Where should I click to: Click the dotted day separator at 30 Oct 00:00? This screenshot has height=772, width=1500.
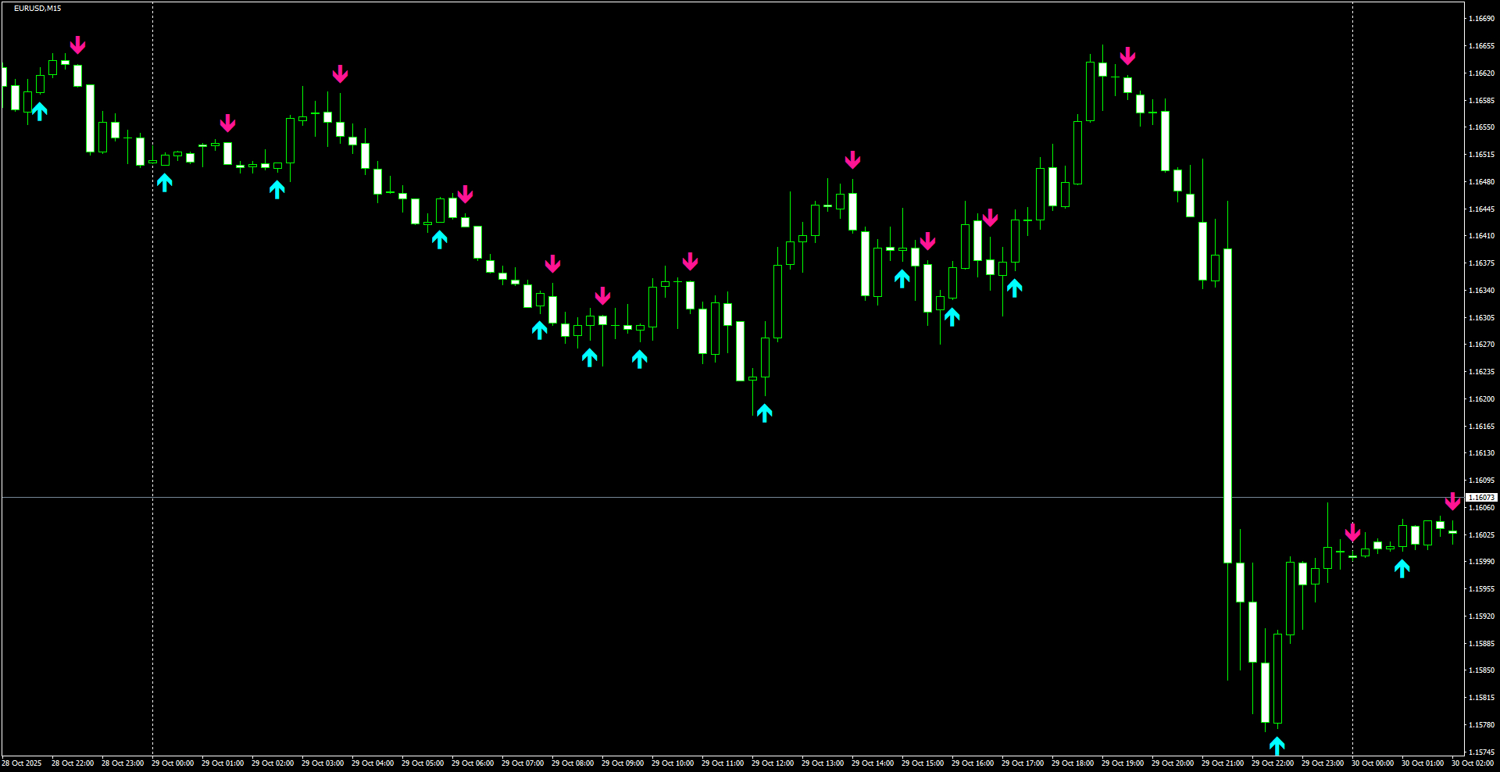(1352, 391)
